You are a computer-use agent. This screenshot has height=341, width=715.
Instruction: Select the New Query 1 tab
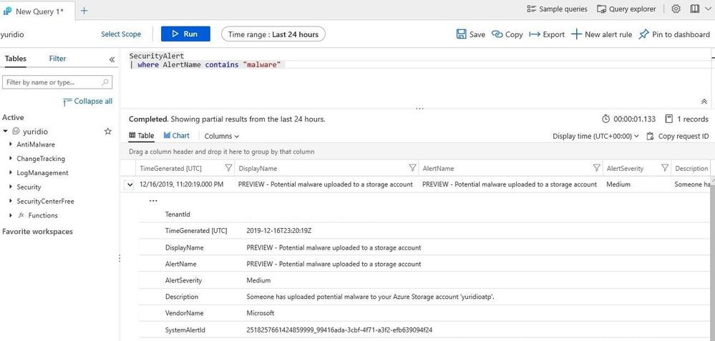pyautogui.click(x=37, y=11)
